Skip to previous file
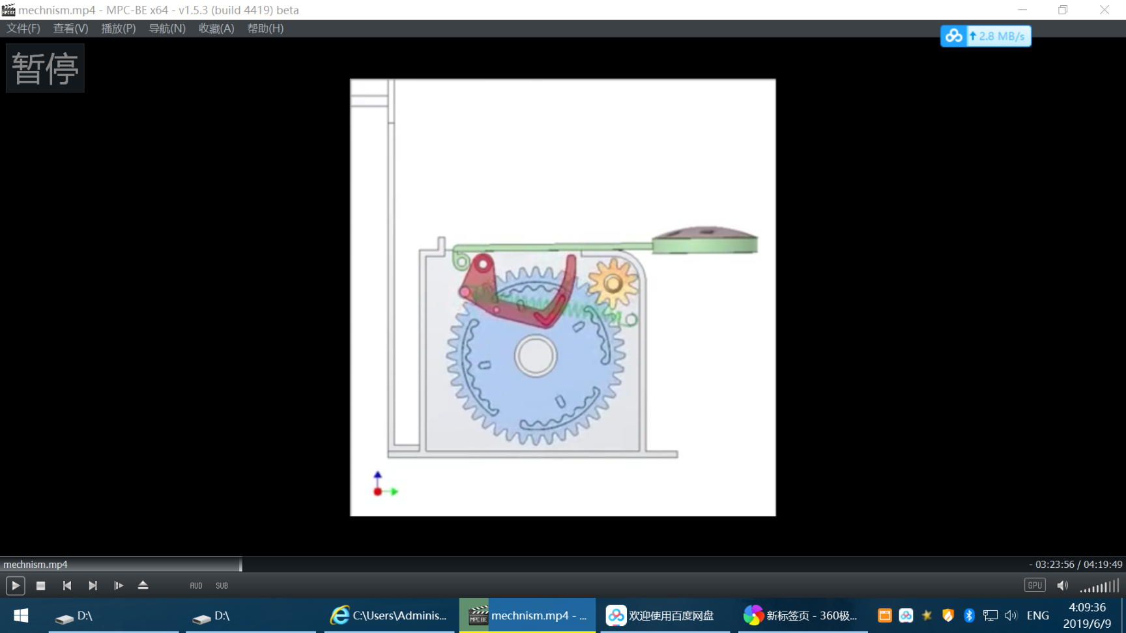The height and width of the screenshot is (633, 1126). point(66,585)
